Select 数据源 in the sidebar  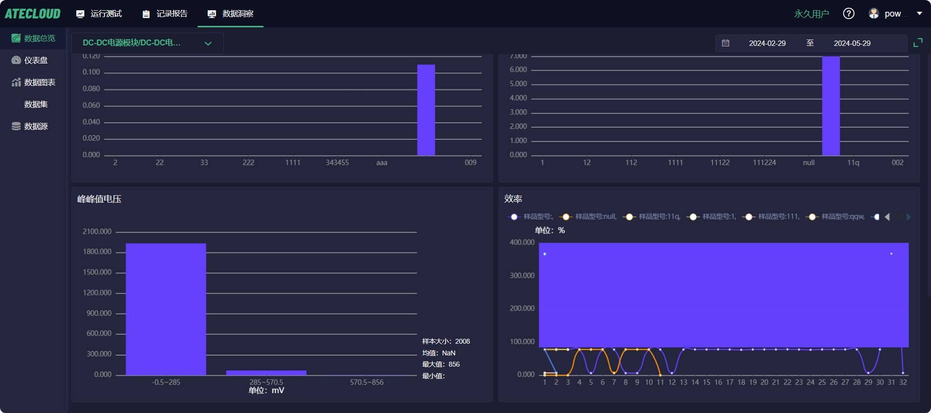click(33, 126)
